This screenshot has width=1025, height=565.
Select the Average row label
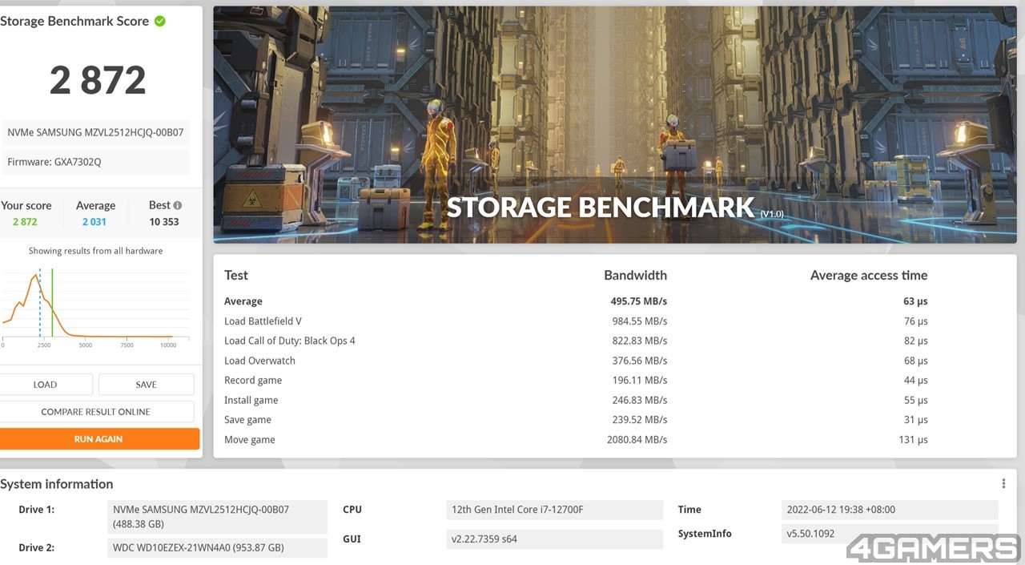[243, 301]
